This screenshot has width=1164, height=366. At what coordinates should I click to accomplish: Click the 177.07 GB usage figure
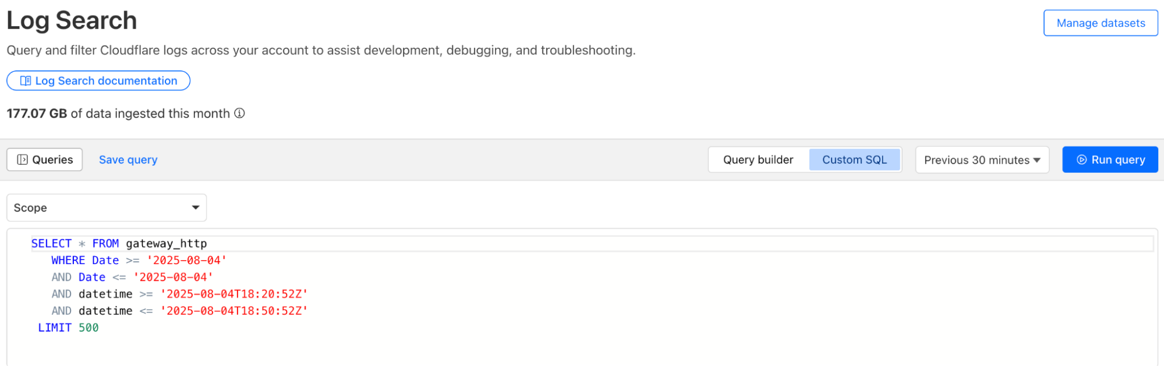tap(37, 113)
